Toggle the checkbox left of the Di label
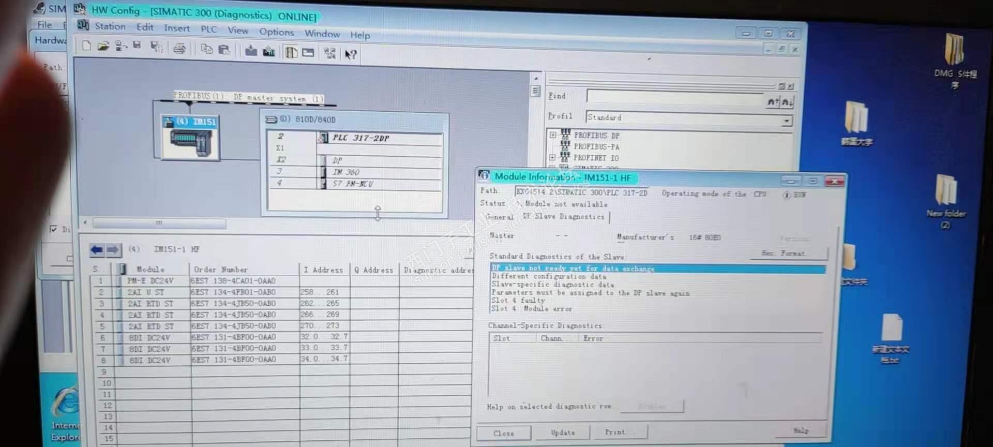 click(54, 229)
